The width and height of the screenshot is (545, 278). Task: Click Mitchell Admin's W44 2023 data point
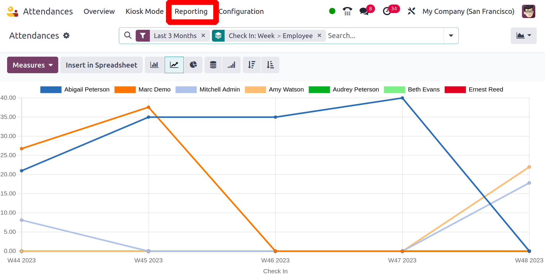(x=22, y=220)
